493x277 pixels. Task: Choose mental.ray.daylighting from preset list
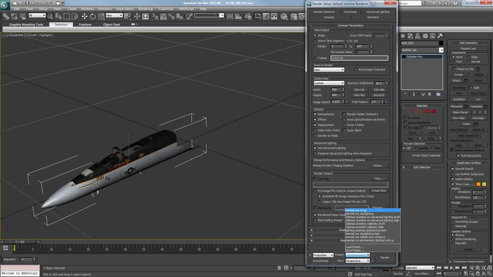tap(359, 213)
